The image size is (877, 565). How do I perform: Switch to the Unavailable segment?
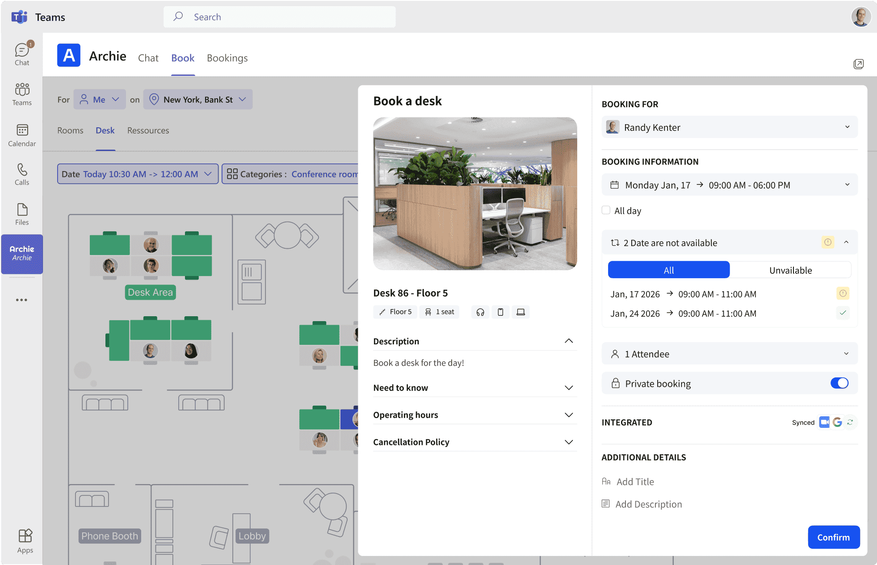point(790,270)
